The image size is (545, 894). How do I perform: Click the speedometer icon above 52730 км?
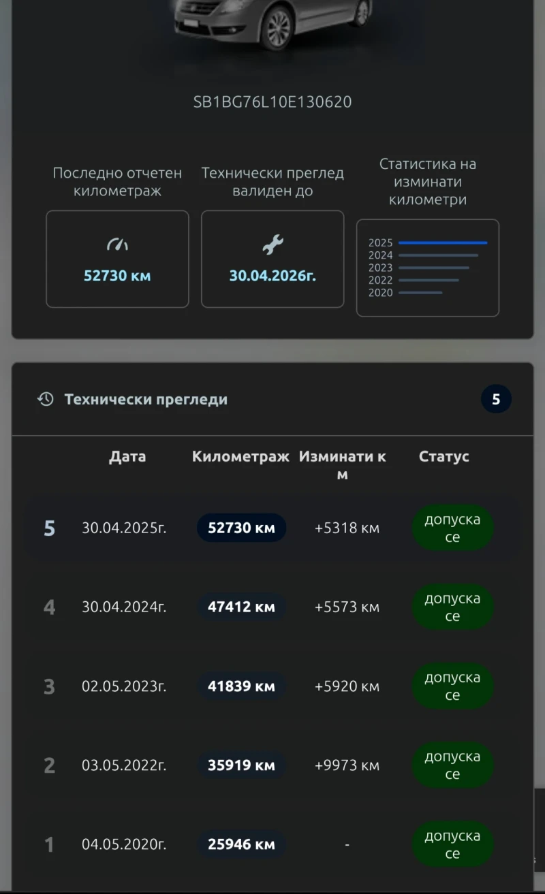pyautogui.click(x=117, y=244)
